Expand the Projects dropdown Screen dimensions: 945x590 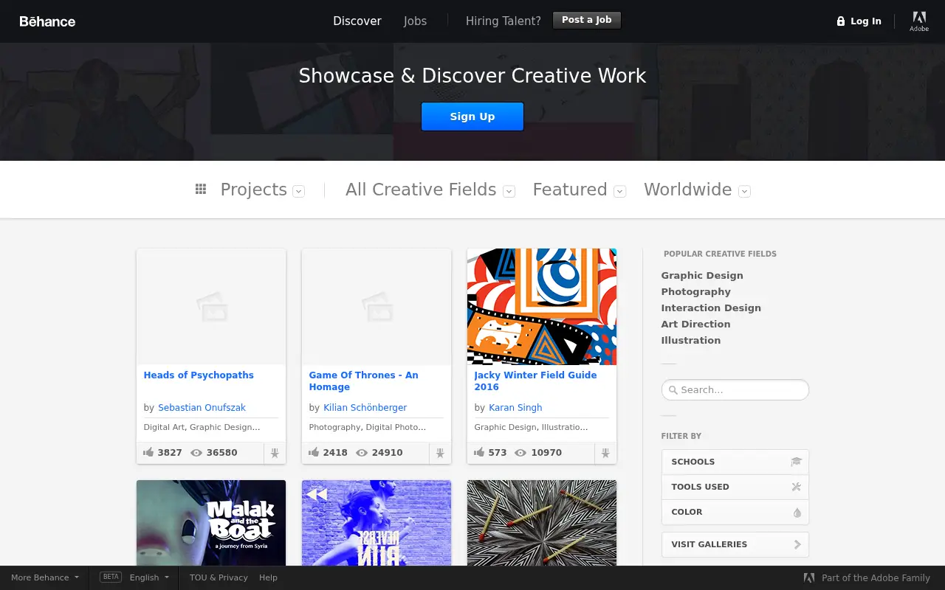click(x=298, y=191)
